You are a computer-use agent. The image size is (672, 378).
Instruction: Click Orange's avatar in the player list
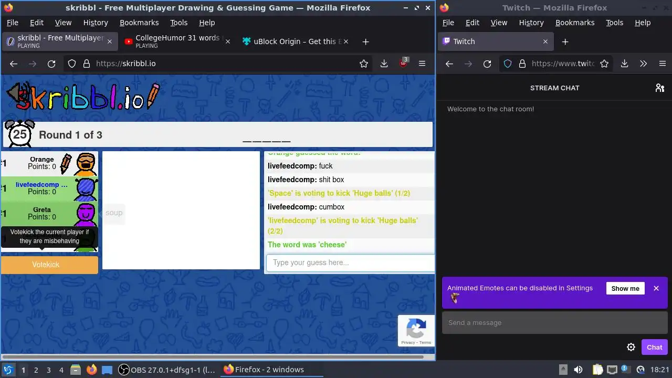pyautogui.click(x=86, y=164)
